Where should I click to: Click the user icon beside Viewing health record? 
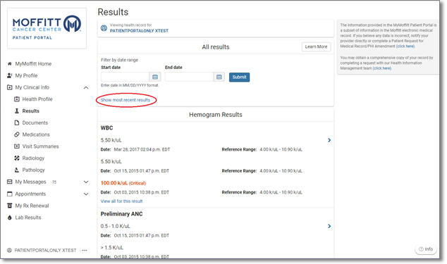pos(104,28)
